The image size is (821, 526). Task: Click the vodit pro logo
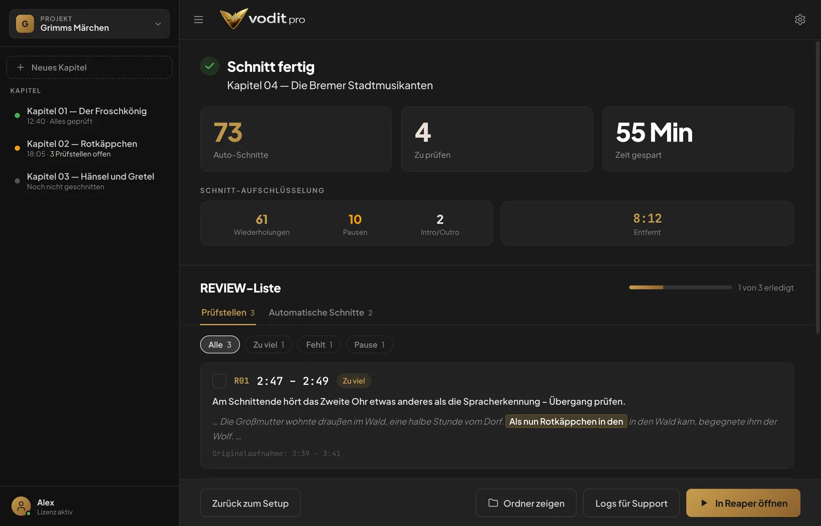[262, 19]
